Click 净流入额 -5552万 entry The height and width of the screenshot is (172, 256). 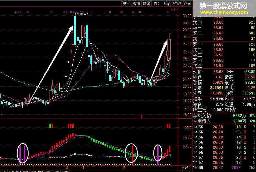point(224,116)
